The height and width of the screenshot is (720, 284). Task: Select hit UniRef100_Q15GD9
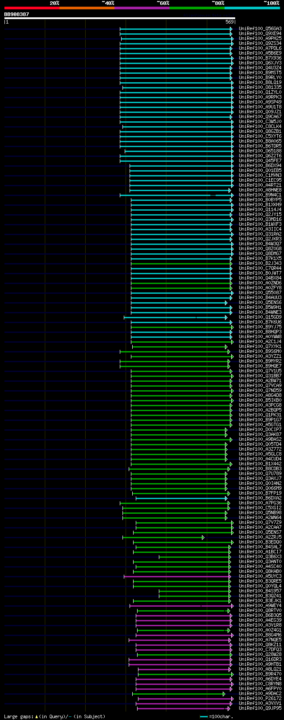point(260,317)
